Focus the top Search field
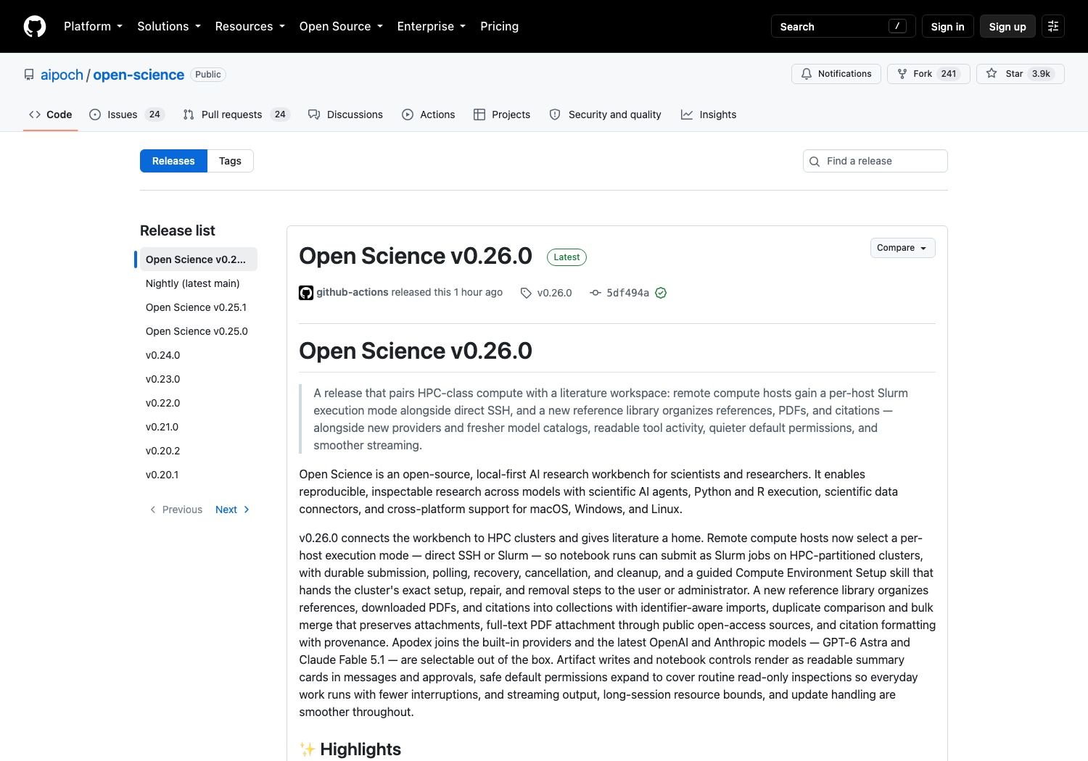Screen dimensions: 1088x761 (x=843, y=26)
